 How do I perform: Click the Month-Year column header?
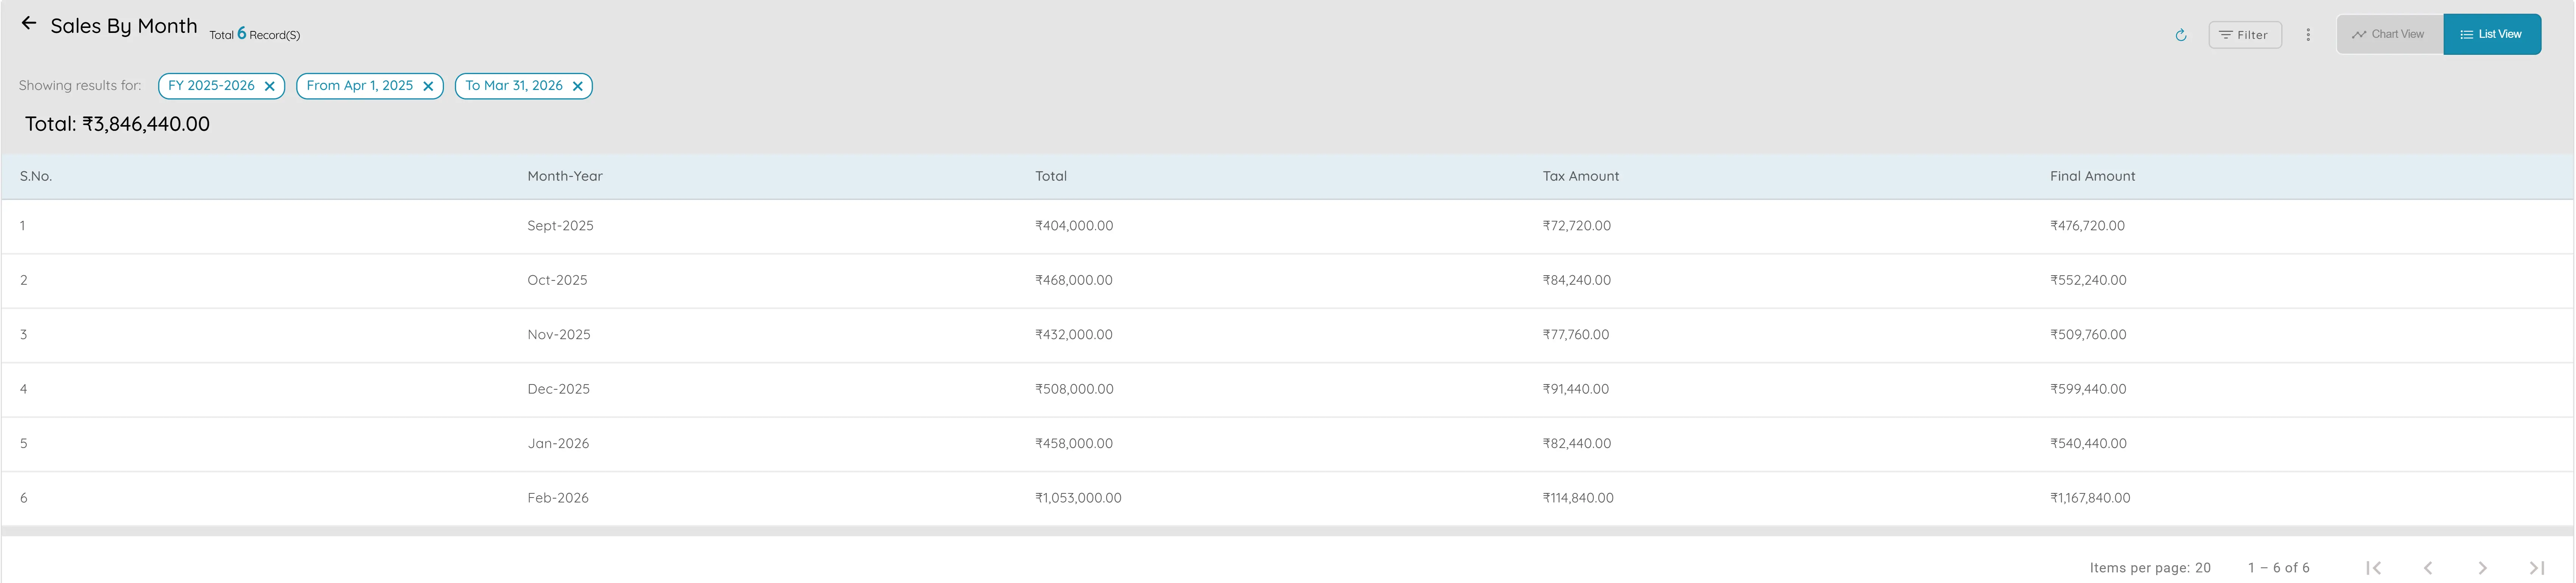click(x=565, y=176)
